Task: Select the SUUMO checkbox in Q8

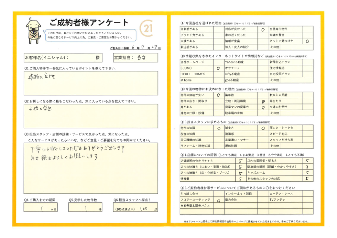Action: click(x=218, y=68)
